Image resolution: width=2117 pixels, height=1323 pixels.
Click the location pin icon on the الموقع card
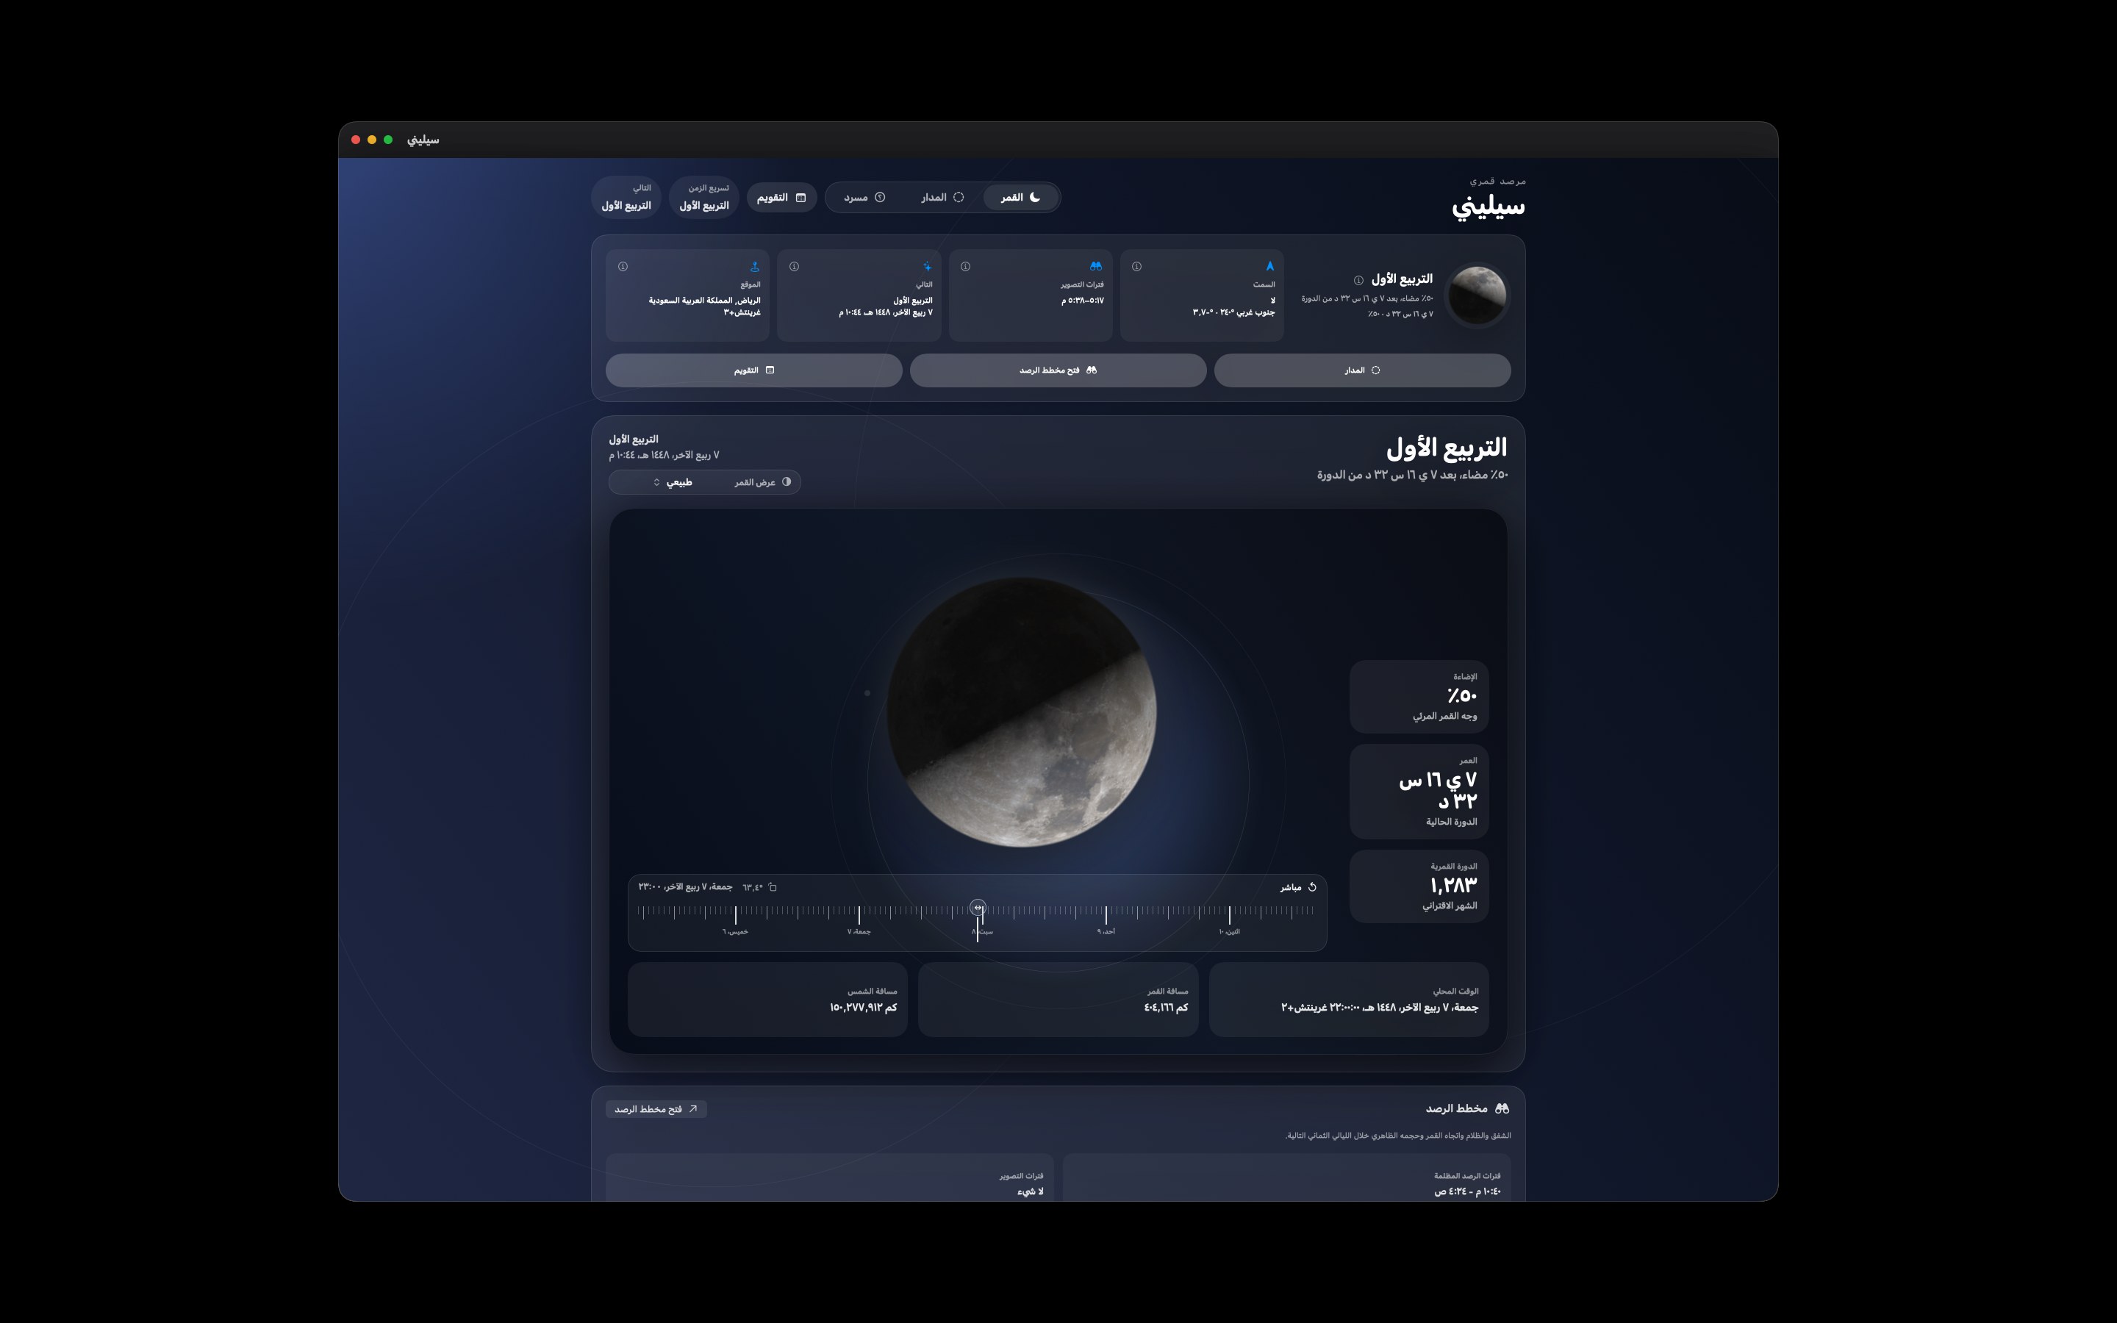[755, 266]
